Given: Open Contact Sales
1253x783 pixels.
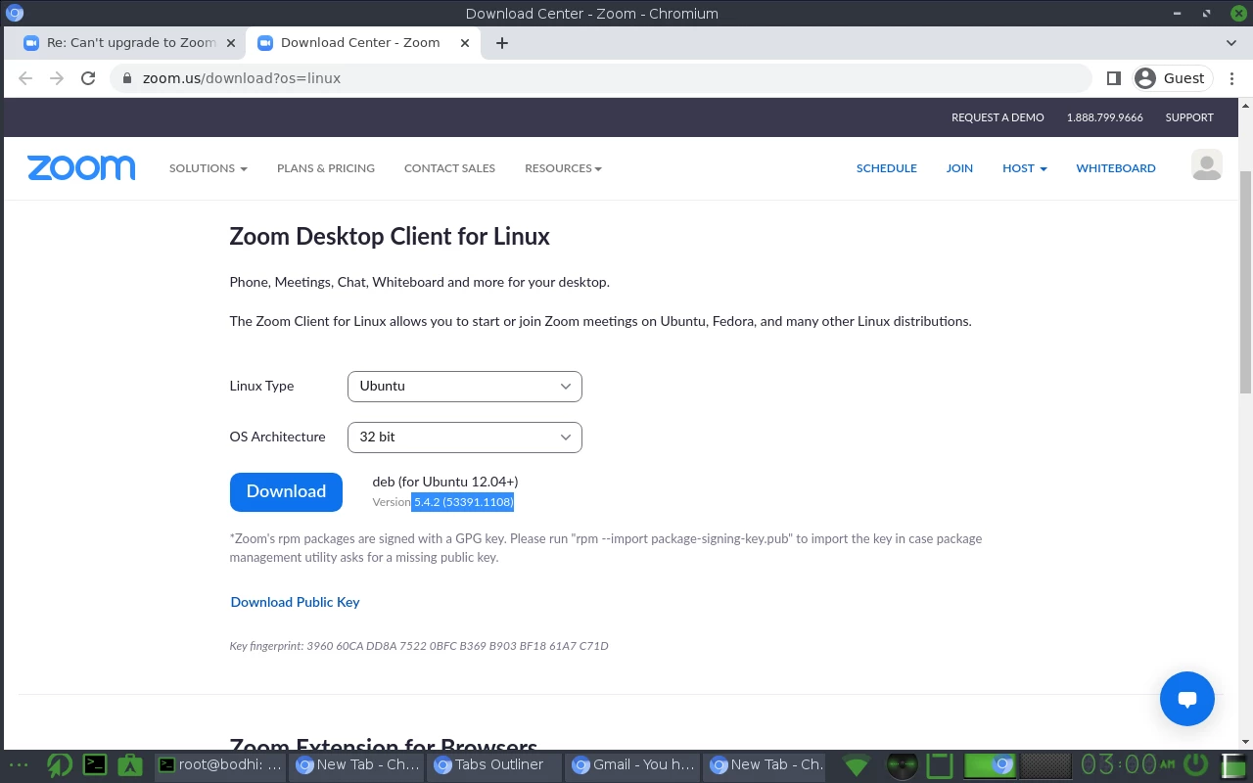Looking at the screenshot, I should pyautogui.click(x=449, y=168).
